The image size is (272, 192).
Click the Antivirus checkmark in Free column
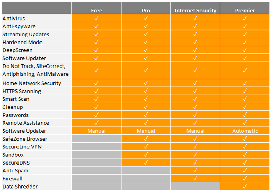tap(97, 18)
